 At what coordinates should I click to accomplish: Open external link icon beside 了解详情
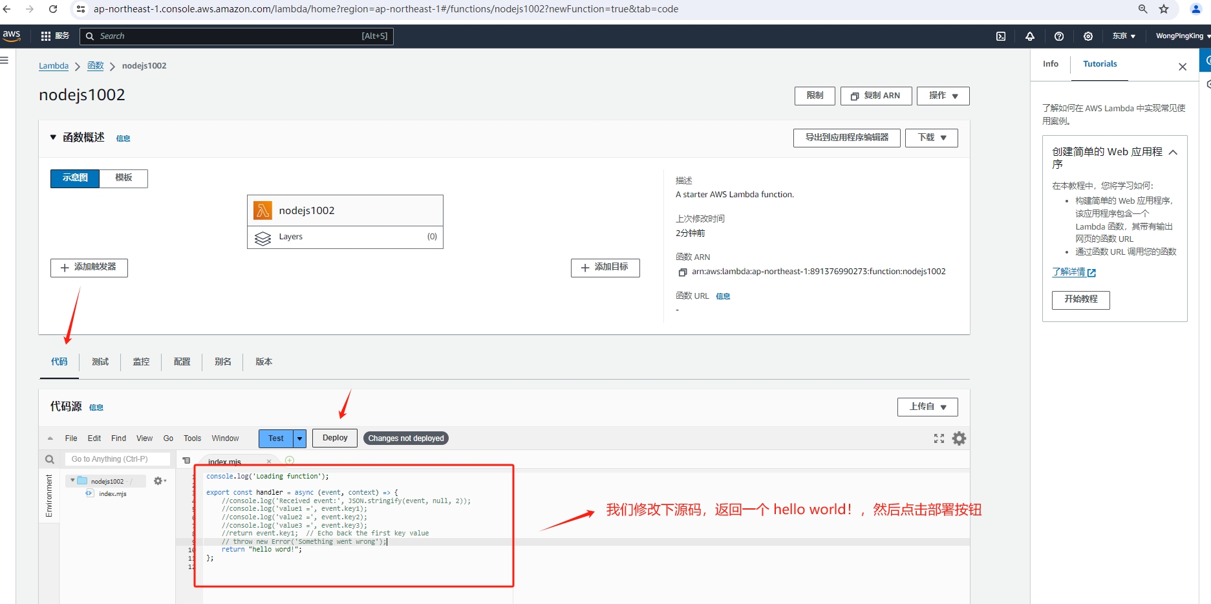(x=1092, y=273)
